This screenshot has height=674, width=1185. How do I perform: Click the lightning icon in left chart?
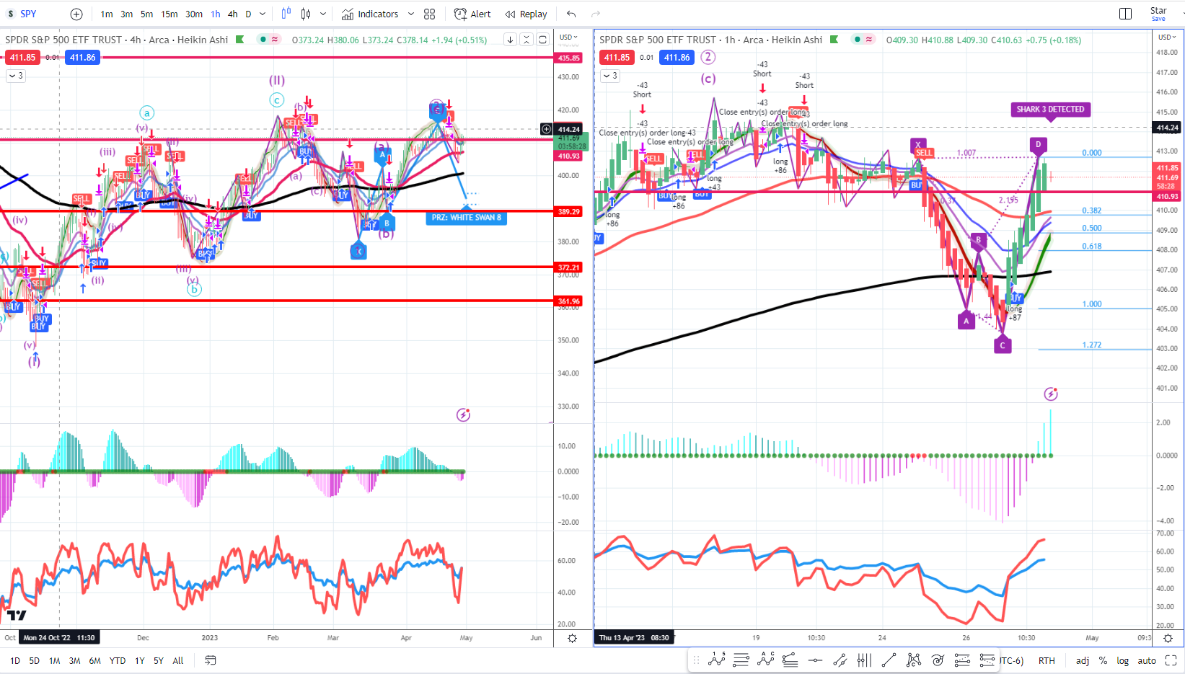tap(463, 414)
